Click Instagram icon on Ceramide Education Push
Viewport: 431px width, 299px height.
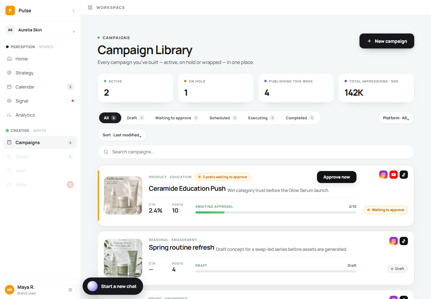tap(383, 175)
